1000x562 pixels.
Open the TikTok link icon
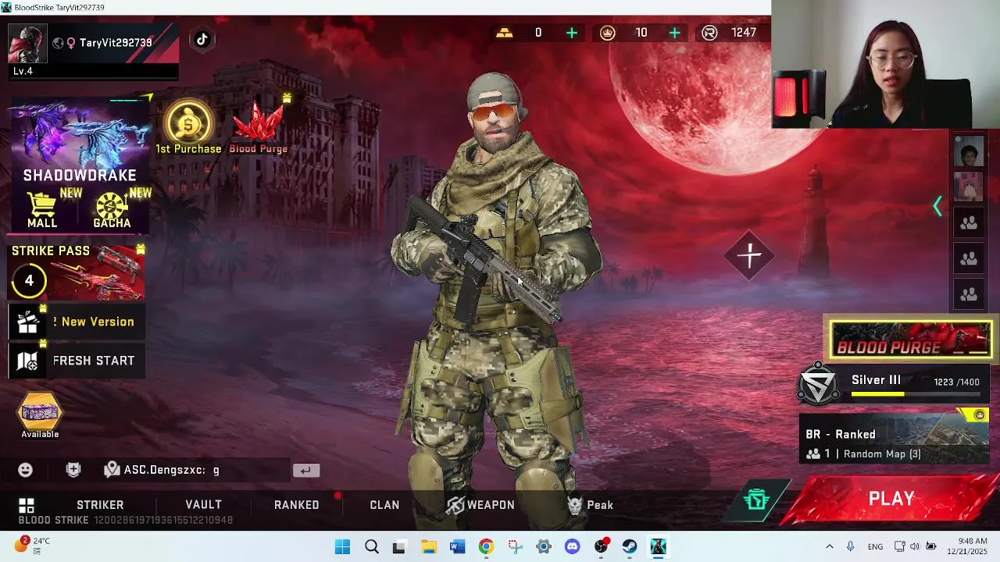pos(202,40)
